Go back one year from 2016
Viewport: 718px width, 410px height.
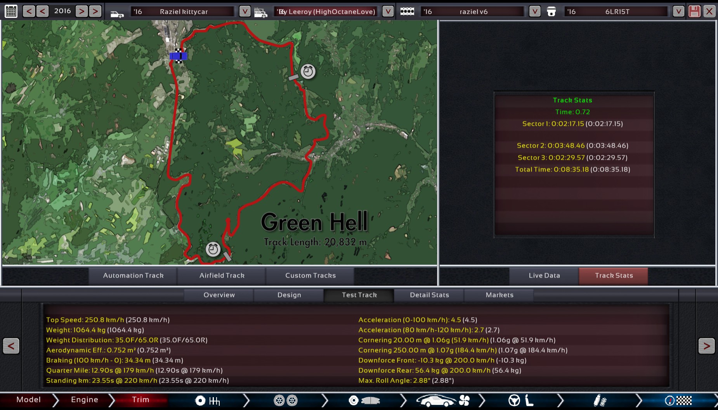[x=42, y=11]
